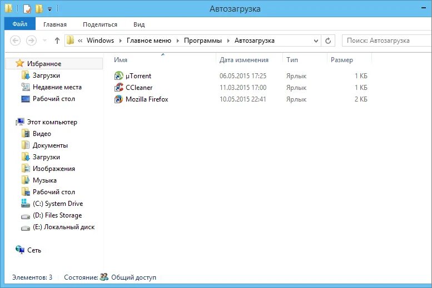Open the Файл menu tab

pos(20,24)
